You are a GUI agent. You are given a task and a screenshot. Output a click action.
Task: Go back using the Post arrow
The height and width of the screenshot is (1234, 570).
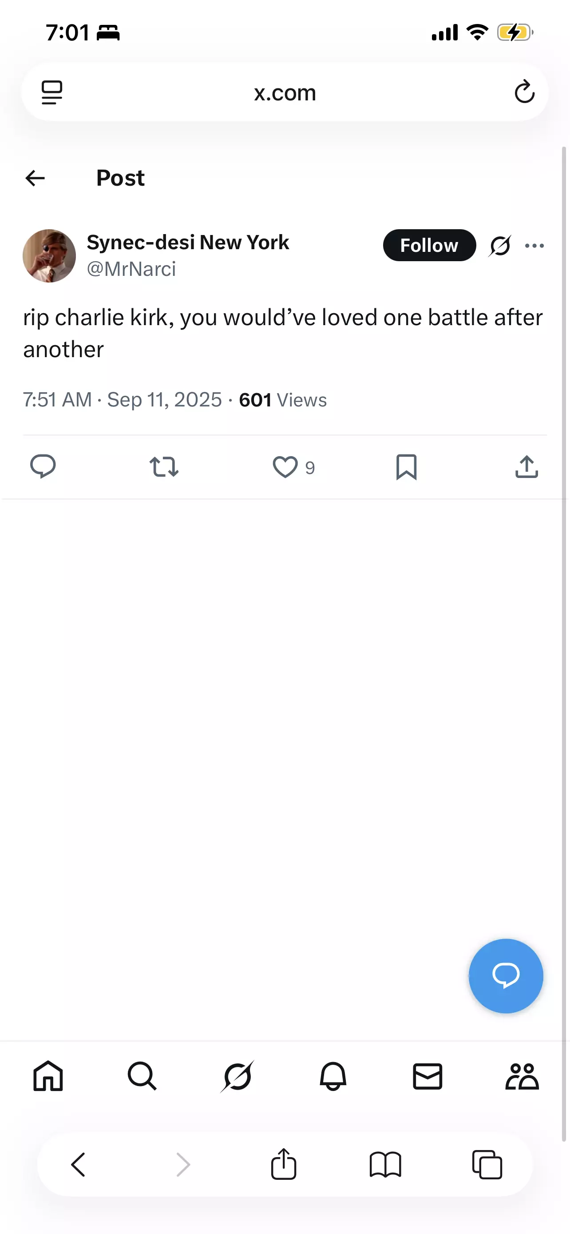point(35,178)
